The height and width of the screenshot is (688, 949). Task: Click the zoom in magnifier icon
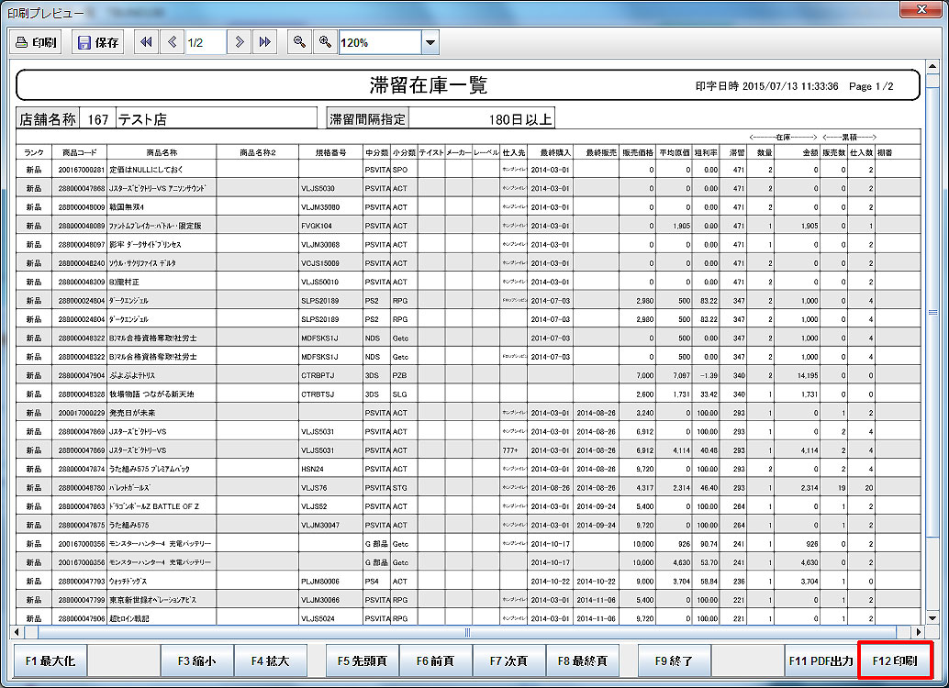[324, 42]
